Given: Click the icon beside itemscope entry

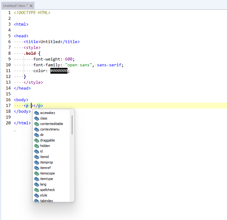Looking at the screenshot, I should click(x=37, y=174).
